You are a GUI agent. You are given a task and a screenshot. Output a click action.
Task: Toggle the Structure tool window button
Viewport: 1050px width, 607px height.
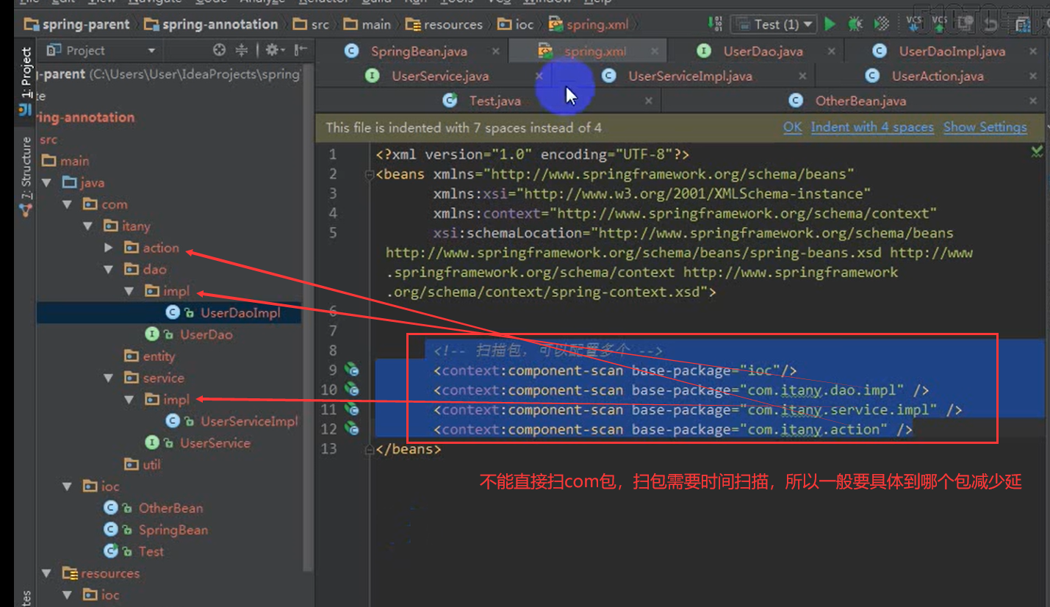click(x=26, y=176)
